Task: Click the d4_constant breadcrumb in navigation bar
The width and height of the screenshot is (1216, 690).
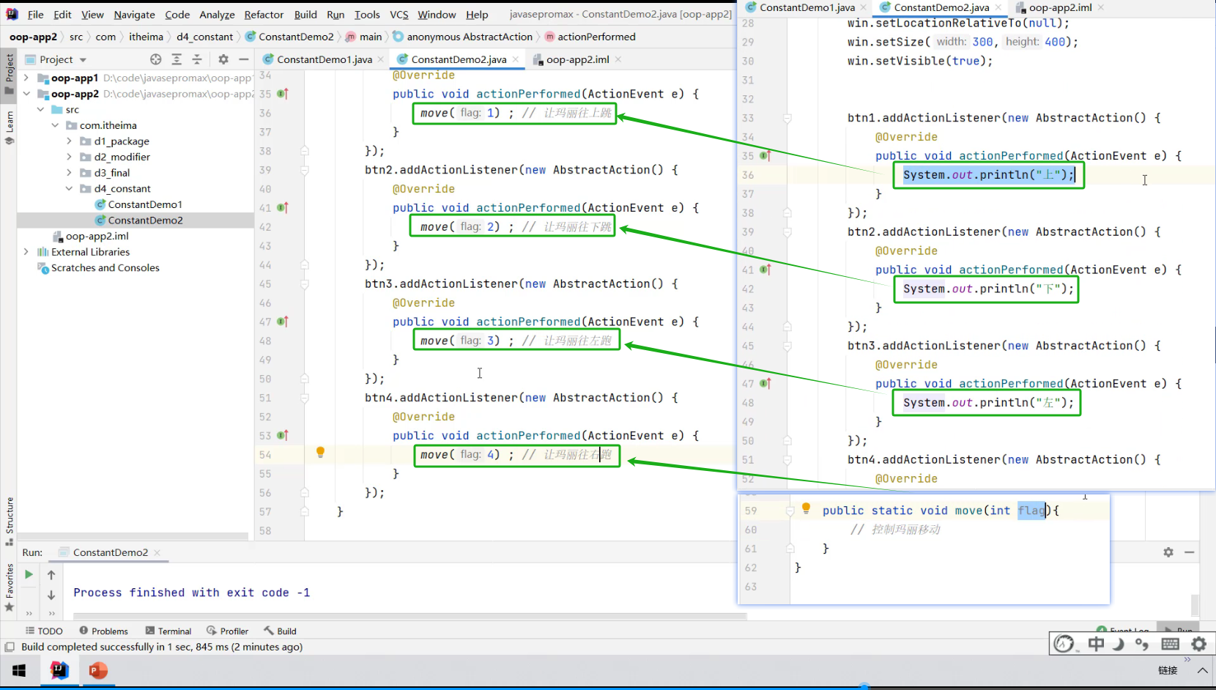Action: click(204, 37)
